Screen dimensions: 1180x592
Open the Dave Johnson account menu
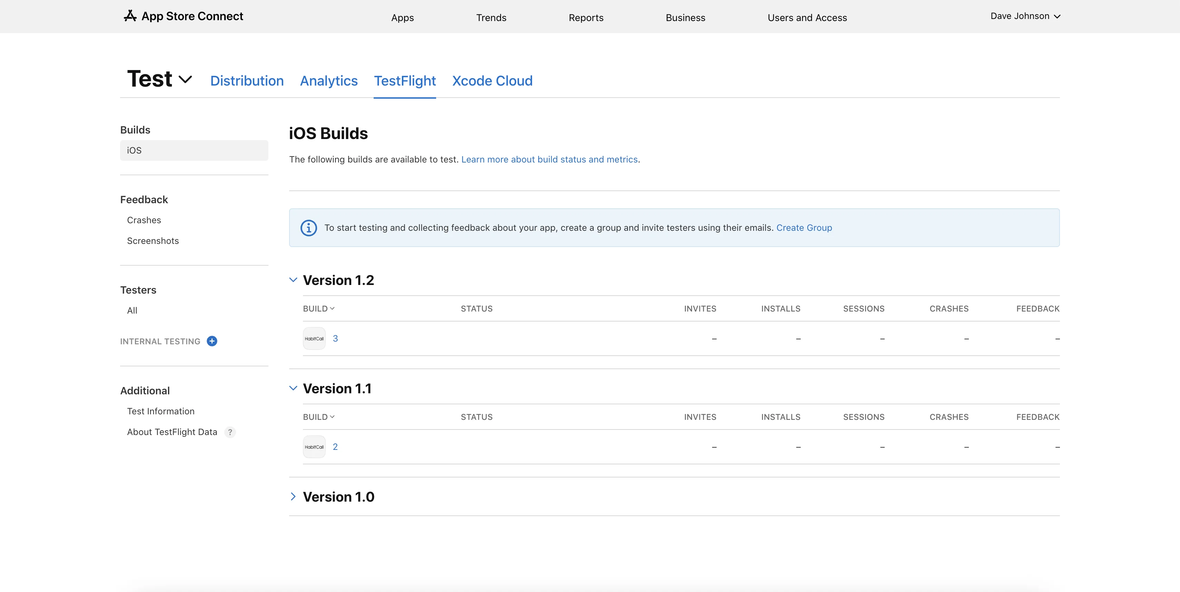(x=1025, y=16)
